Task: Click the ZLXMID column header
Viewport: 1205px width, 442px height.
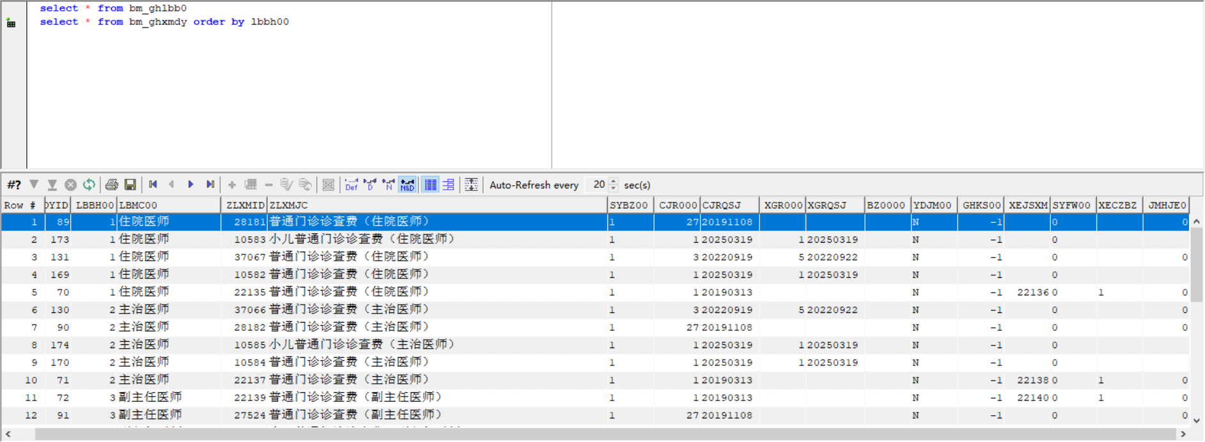Action: pyautogui.click(x=244, y=205)
